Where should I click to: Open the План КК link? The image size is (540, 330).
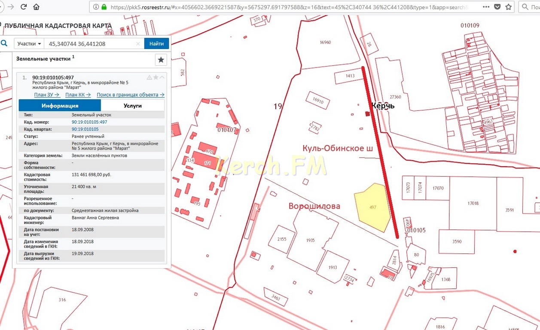coord(78,95)
